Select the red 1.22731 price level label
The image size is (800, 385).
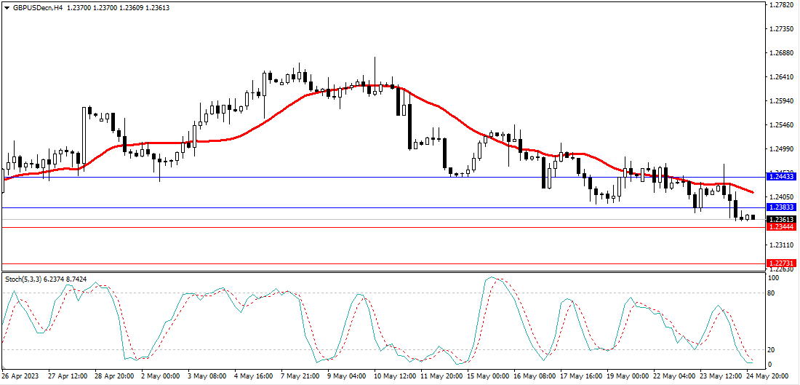pyautogui.click(x=782, y=263)
